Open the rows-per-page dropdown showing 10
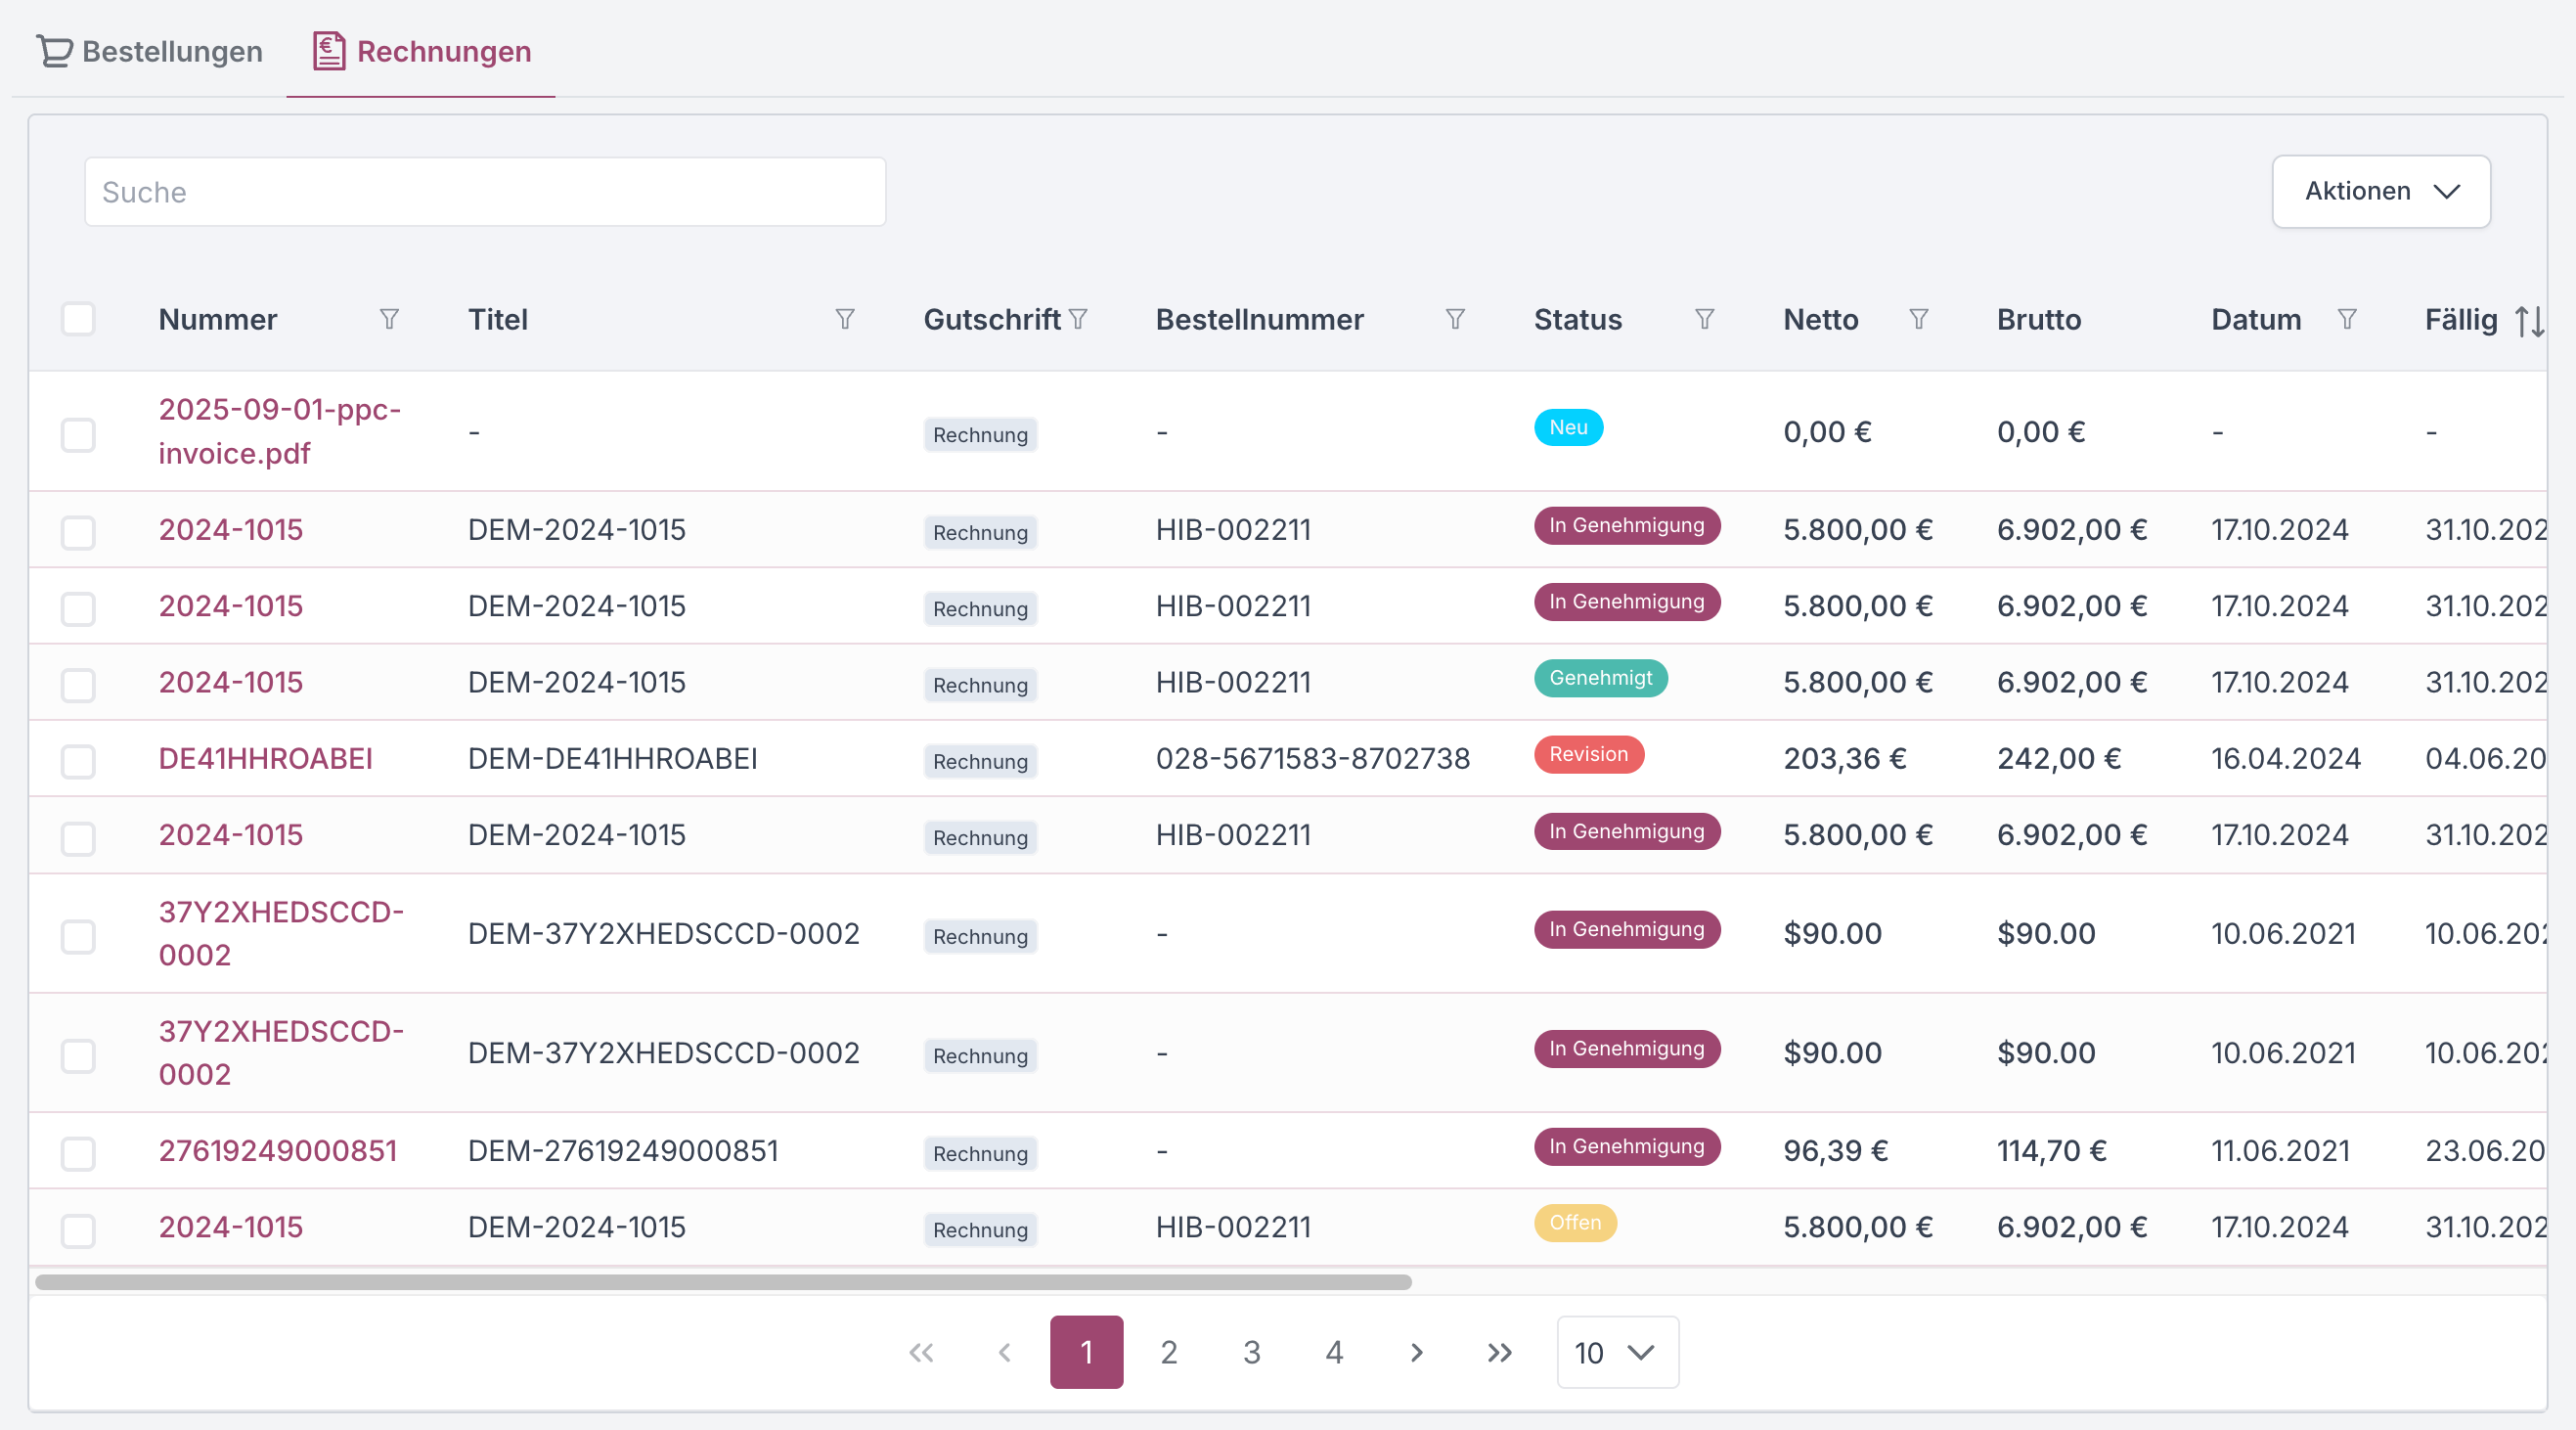 [x=1616, y=1353]
